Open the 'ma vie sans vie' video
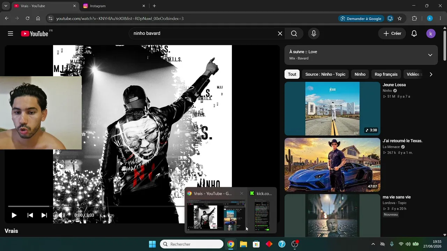This screenshot has height=251, width=447. pyautogui.click(x=397, y=197)
